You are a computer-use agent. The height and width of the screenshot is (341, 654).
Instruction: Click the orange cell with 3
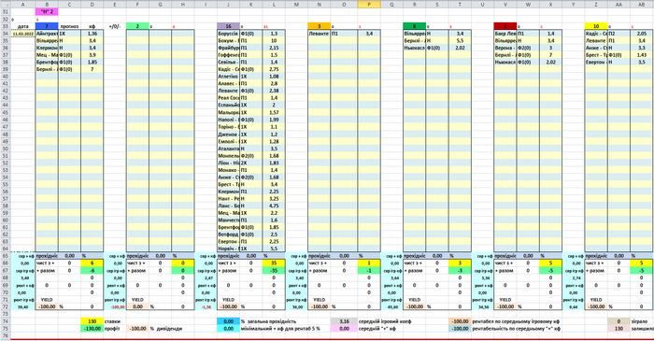(x=320, y=26)
